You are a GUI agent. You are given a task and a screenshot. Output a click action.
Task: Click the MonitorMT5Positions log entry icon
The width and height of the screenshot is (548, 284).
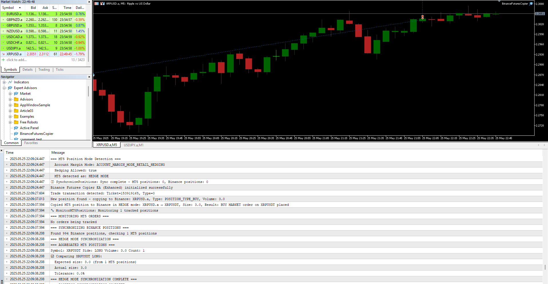coord(52,210)
